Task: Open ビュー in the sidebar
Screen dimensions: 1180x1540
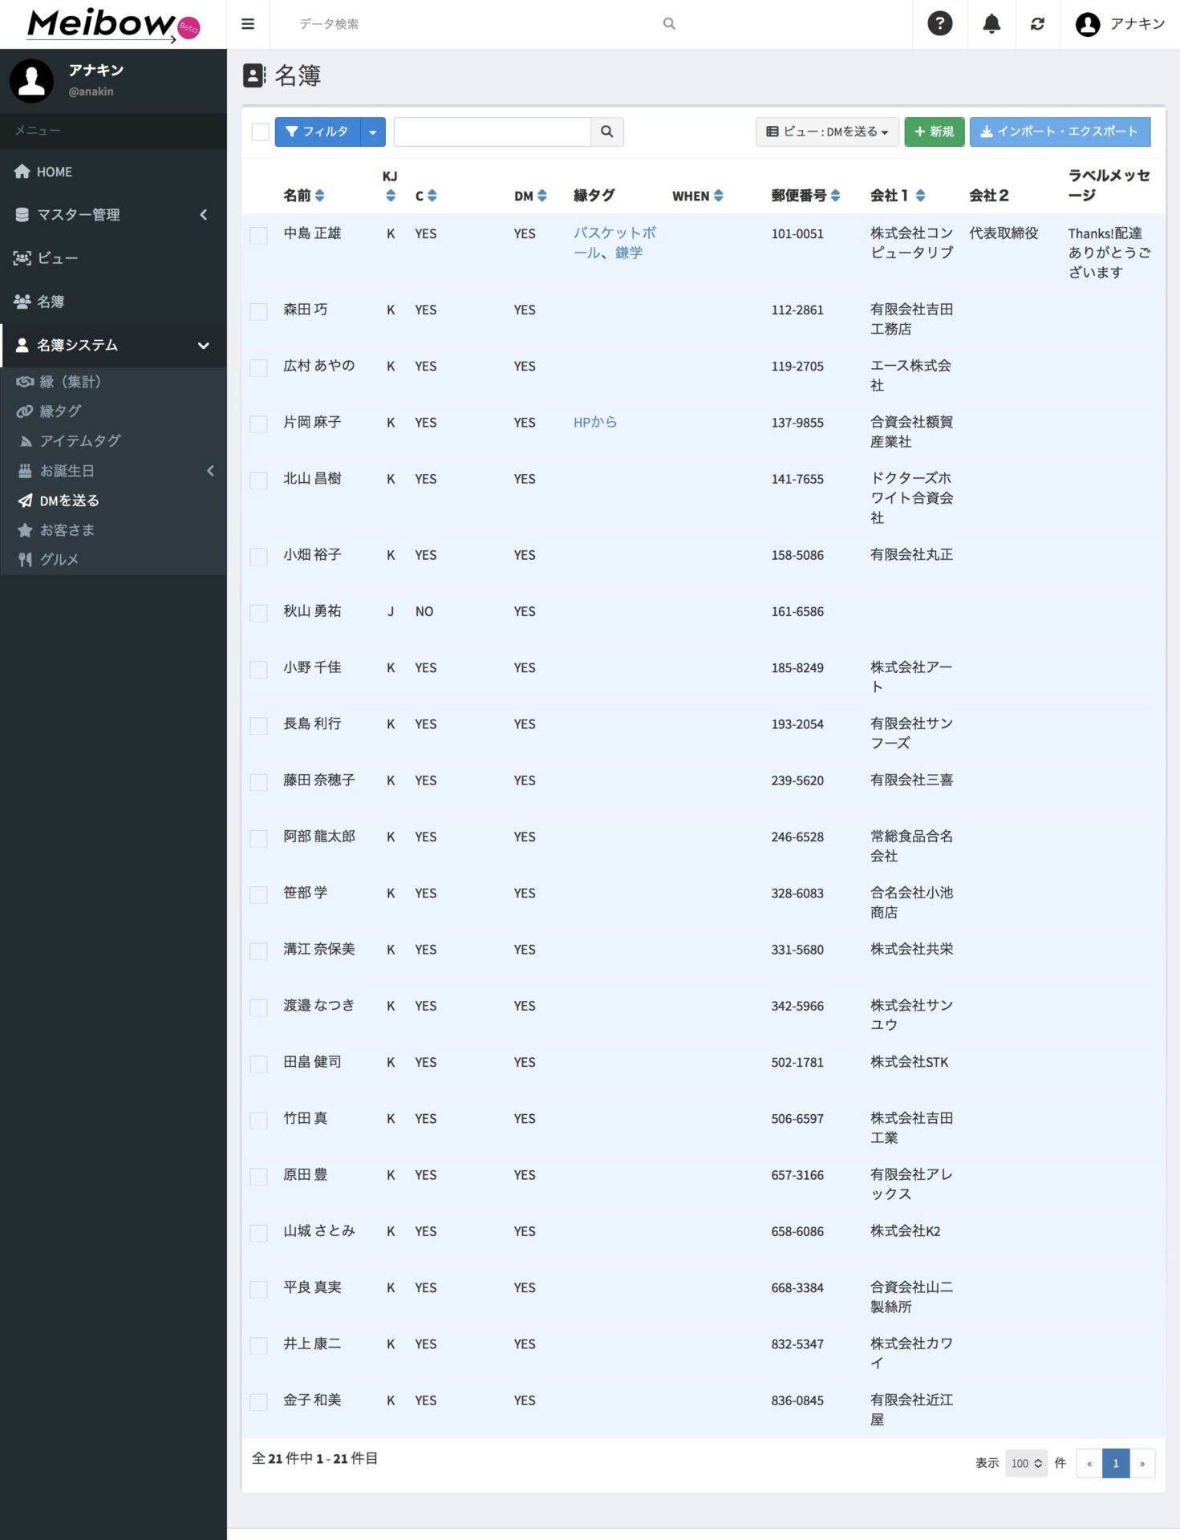Action: (x=113, y=258)
